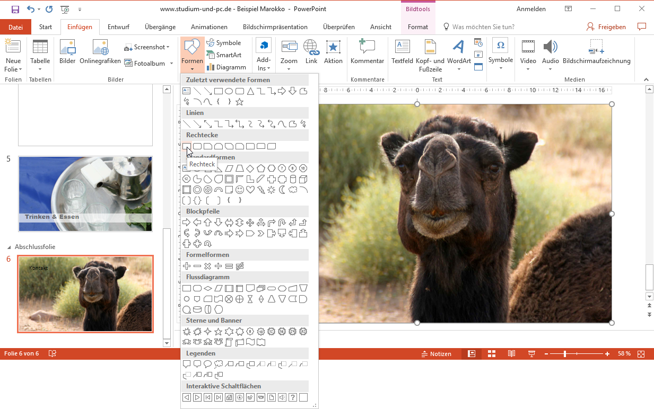654x409 pixels.
Task: Go to the Übergänge tab
Action: (x=160, y=27)
